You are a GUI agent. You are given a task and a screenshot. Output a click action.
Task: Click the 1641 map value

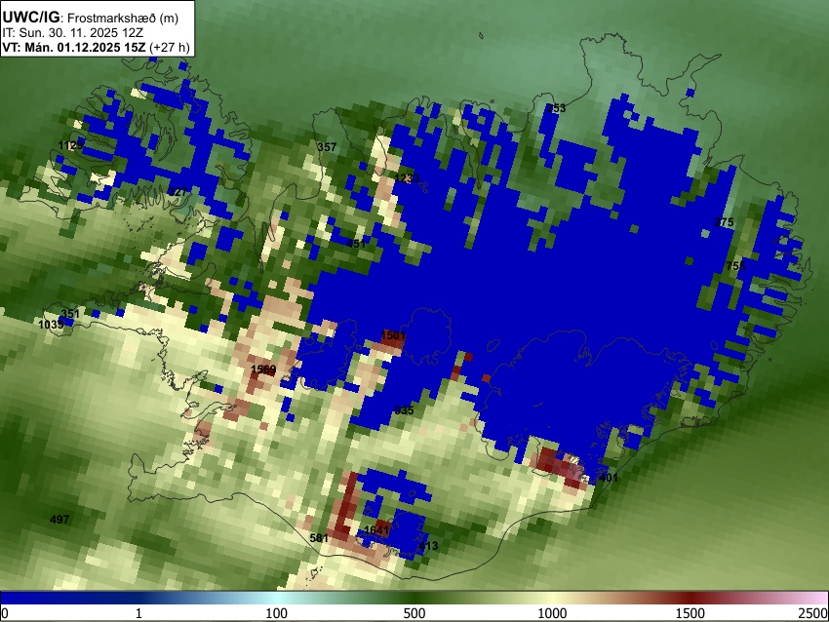tap(377, 530)
